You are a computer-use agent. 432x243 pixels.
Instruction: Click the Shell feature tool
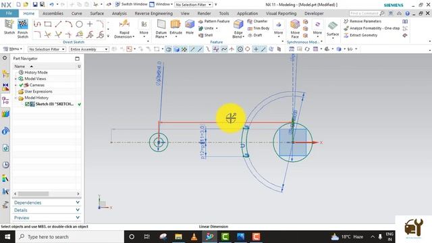(205, 35)
